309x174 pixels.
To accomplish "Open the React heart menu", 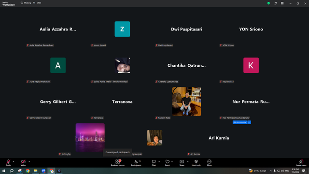I will coord(168,162).
